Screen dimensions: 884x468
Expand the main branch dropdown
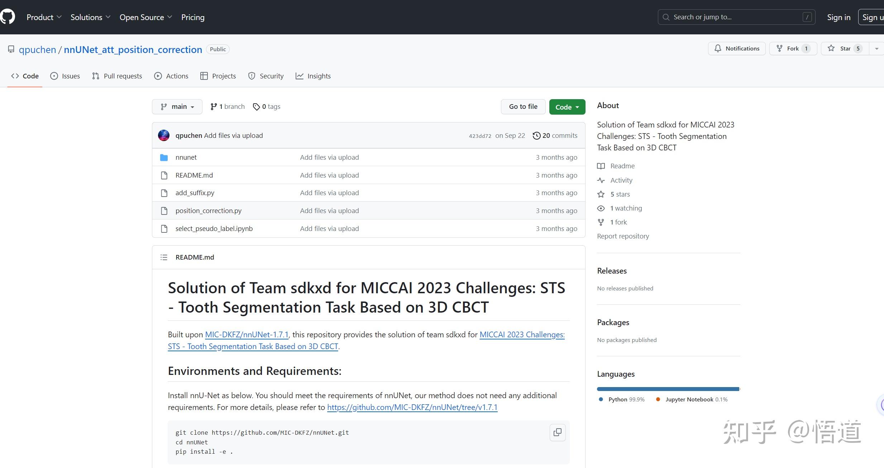point(177,107)
